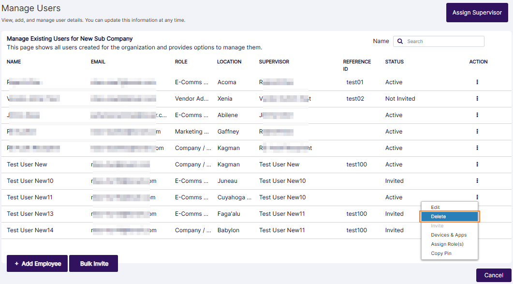Focus the Name search field

point(443,42)
